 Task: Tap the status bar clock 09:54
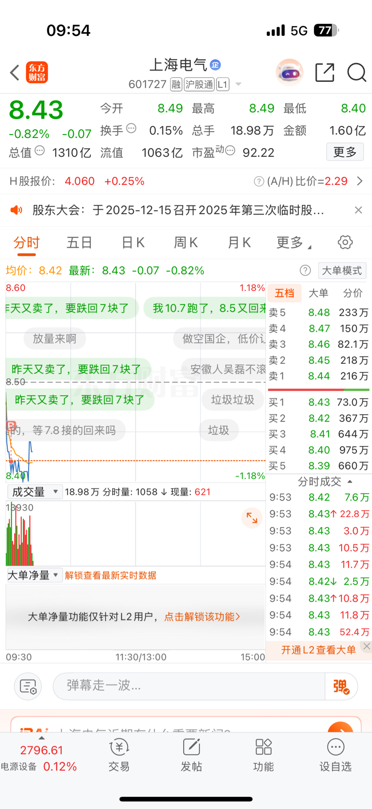(68, 31)
